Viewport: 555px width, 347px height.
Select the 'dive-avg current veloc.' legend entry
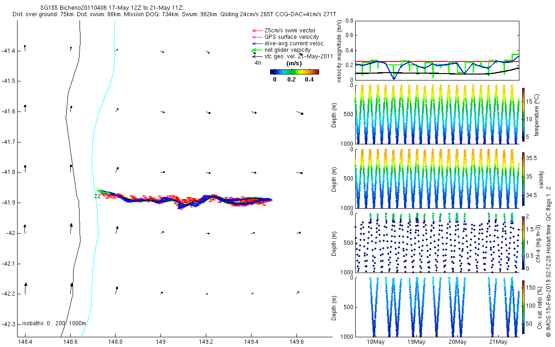[295, 43]
